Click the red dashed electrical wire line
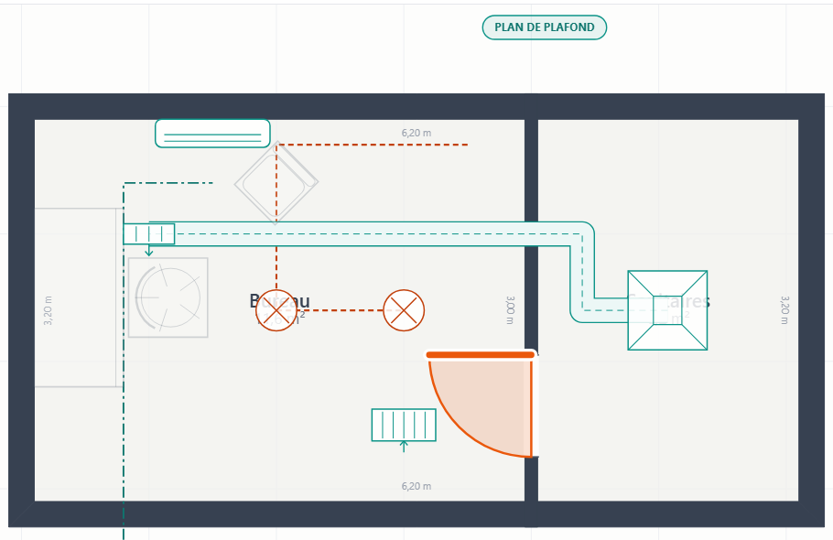 pyautogui.click(x=372, y=145)
